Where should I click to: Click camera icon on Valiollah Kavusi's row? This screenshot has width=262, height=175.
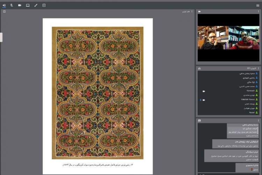pos(204,100)
